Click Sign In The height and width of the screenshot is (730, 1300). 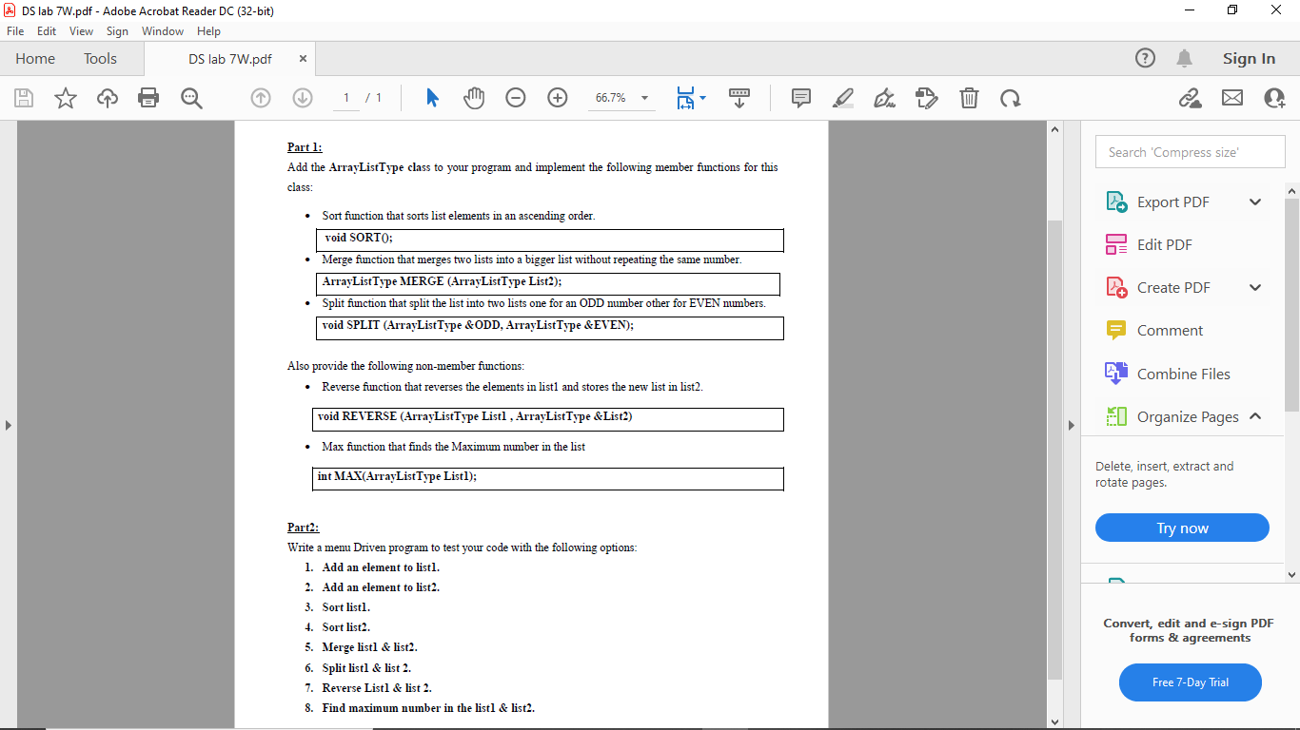pyautogui.click(x=1249, y=58)
